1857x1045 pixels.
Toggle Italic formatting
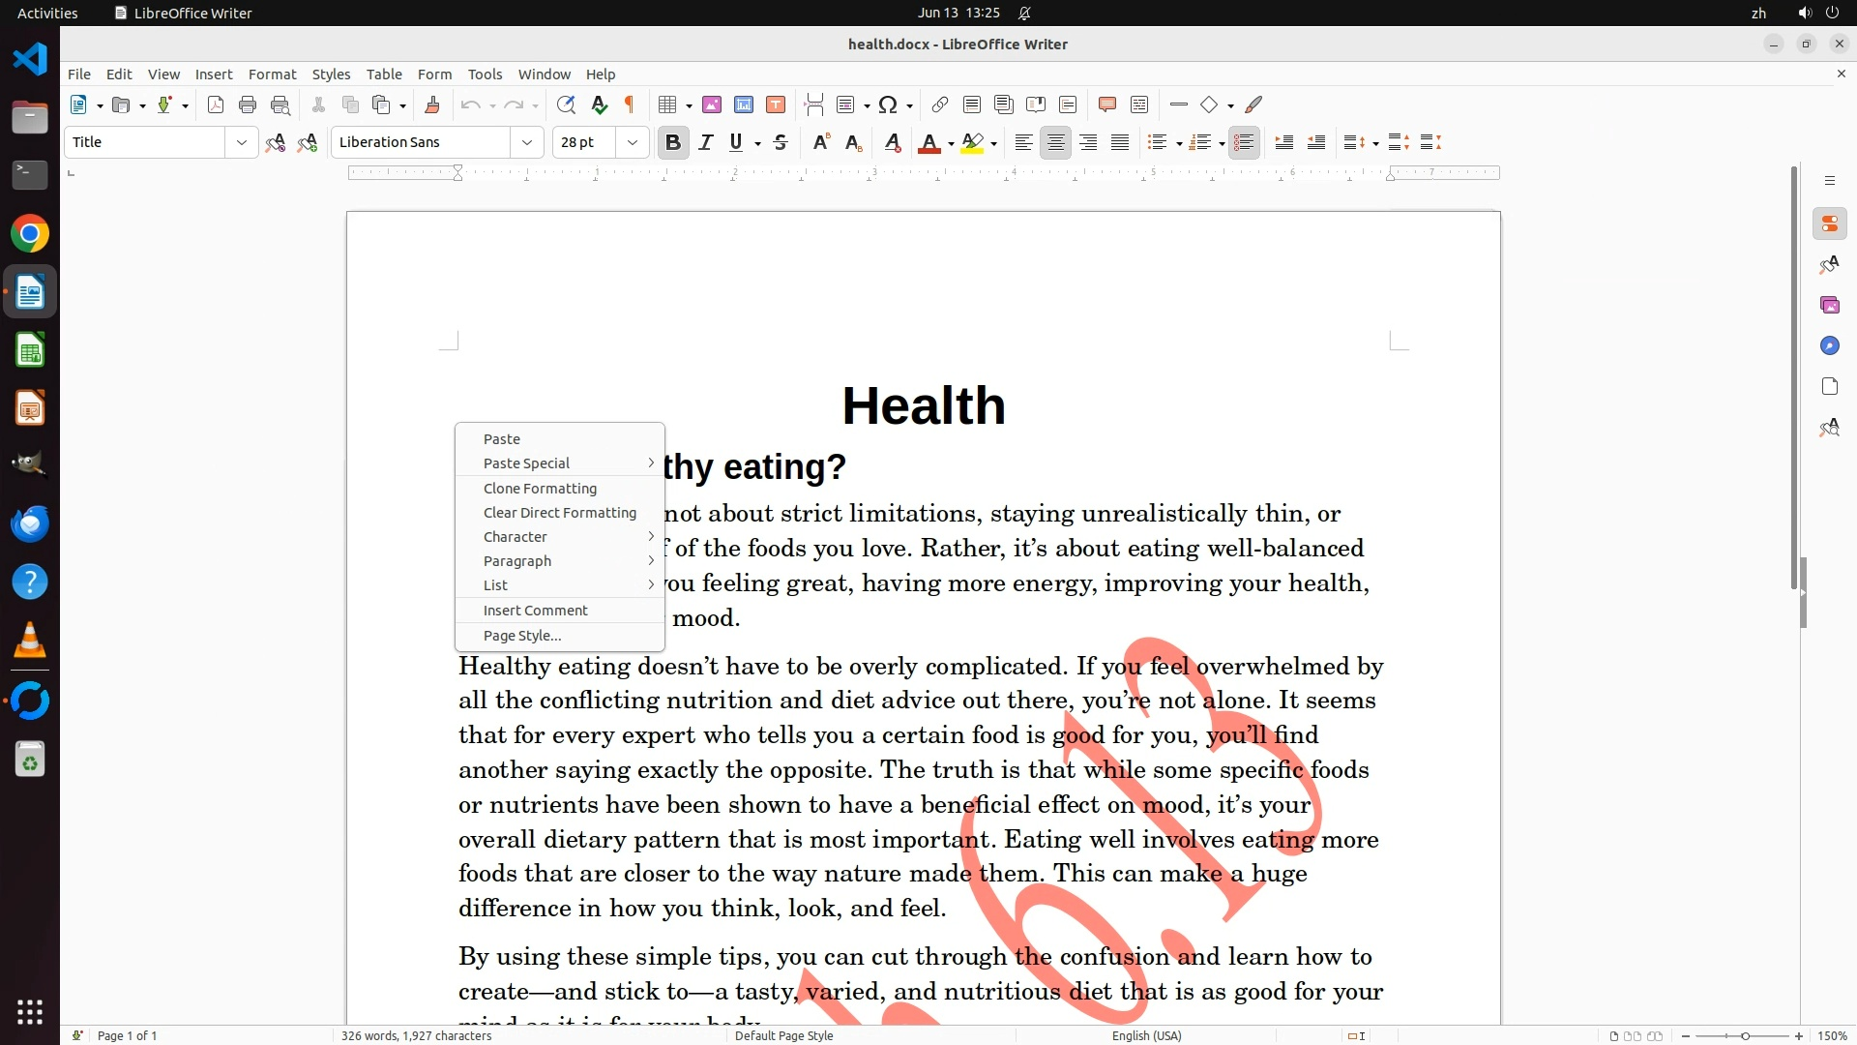[706, 143]
